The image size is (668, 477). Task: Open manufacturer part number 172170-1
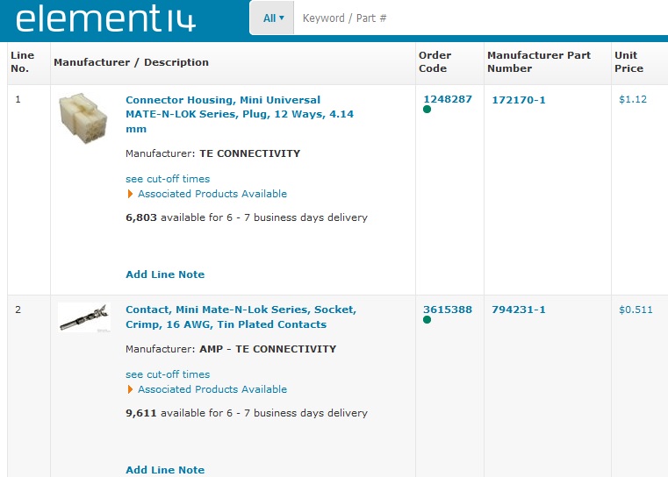click(518, 100)
